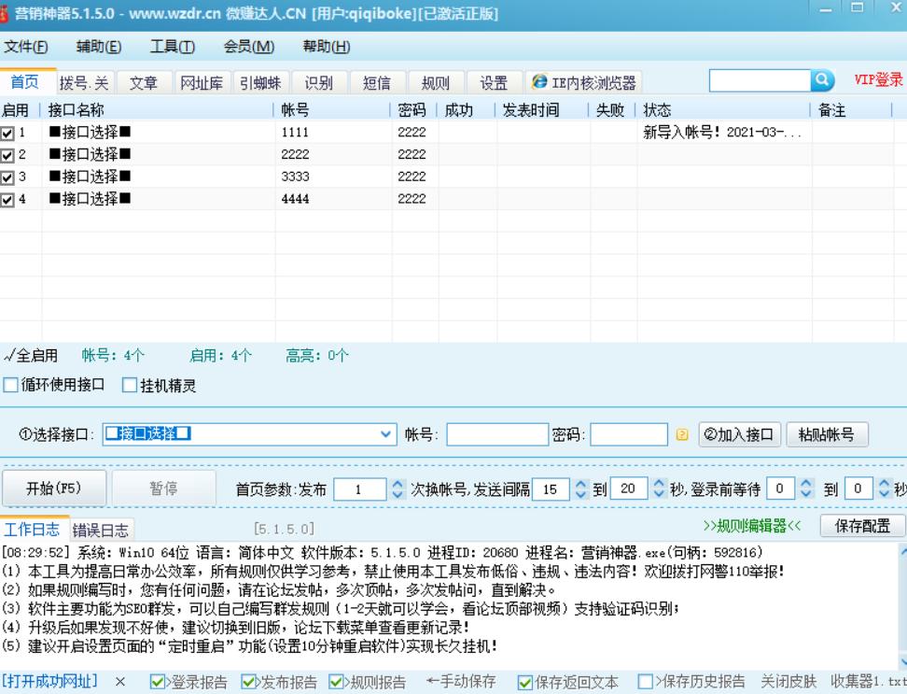Image resolution: width=907 pixels, height=694 pixels.
Task: Click the spinner beside the 20 interval field
Action: tap(659, 489)
